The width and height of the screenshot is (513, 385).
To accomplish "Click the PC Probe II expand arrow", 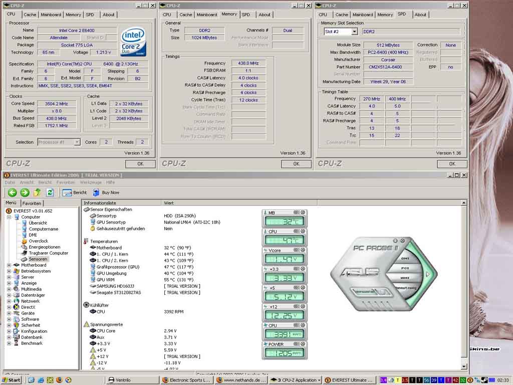I will pos(428,274).
